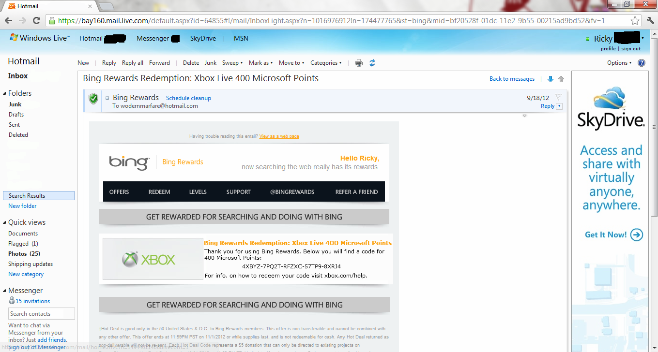Delete the message using Delete

(191, 63)
